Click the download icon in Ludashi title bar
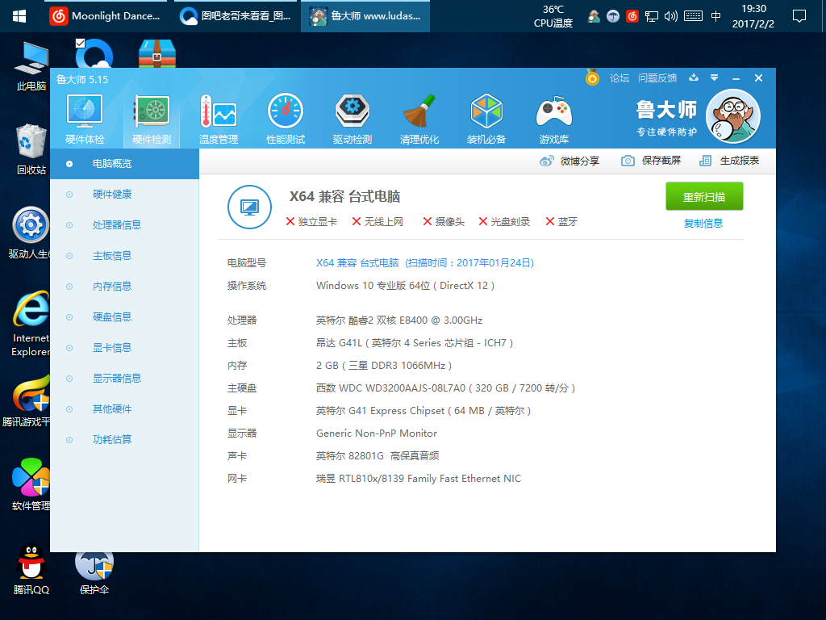The width and height of the screenshot is (826, 620). [694, 77]
